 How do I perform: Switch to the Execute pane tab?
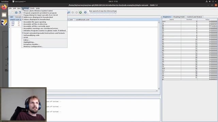tap(18, 17)
